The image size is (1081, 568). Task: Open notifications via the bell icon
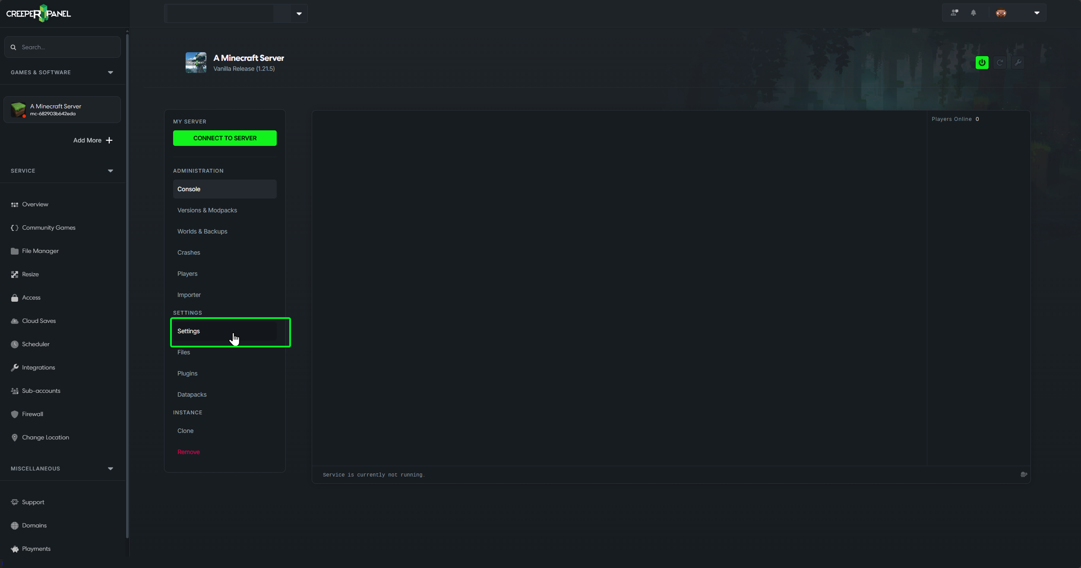pyautogui.click(x=973, y=13)
